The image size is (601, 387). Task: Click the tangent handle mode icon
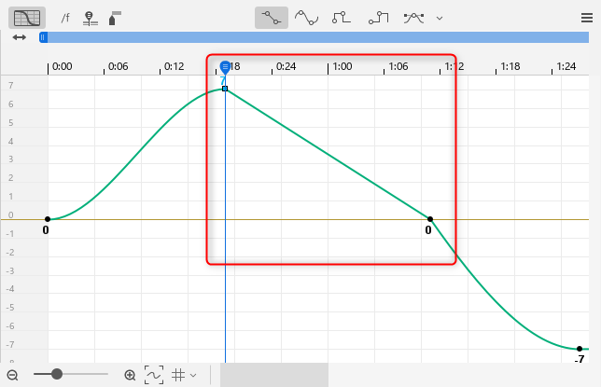click(x=414, y=18)
